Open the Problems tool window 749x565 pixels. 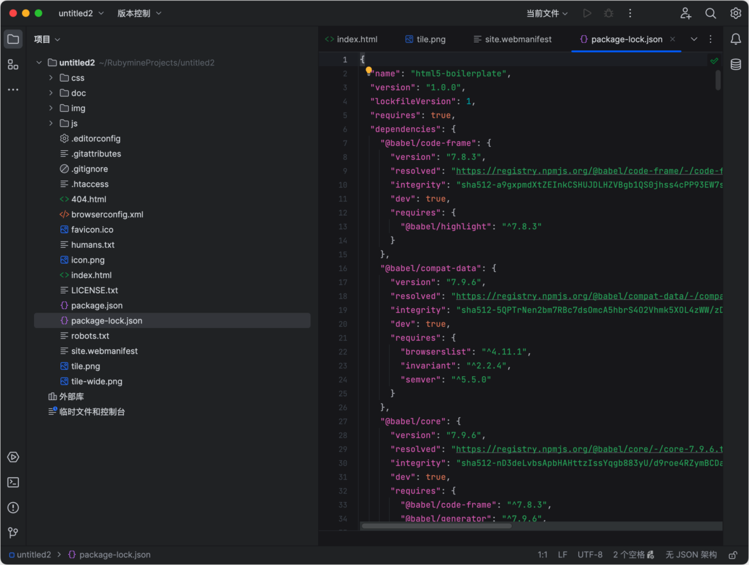pos(13,507)
